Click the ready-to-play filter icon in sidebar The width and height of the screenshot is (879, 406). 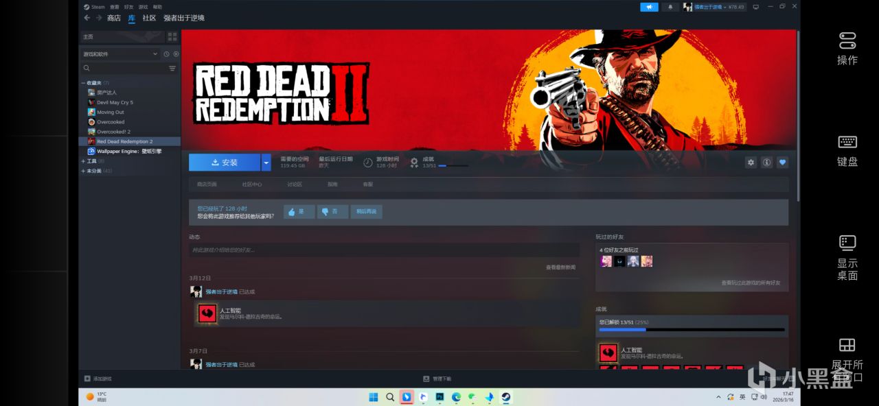coord(176,53)
